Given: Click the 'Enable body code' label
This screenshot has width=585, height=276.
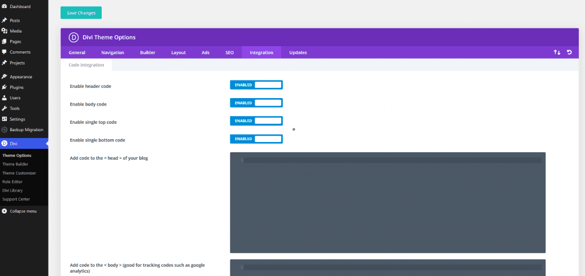Looking at the screenshot, I should click(89, 104).
